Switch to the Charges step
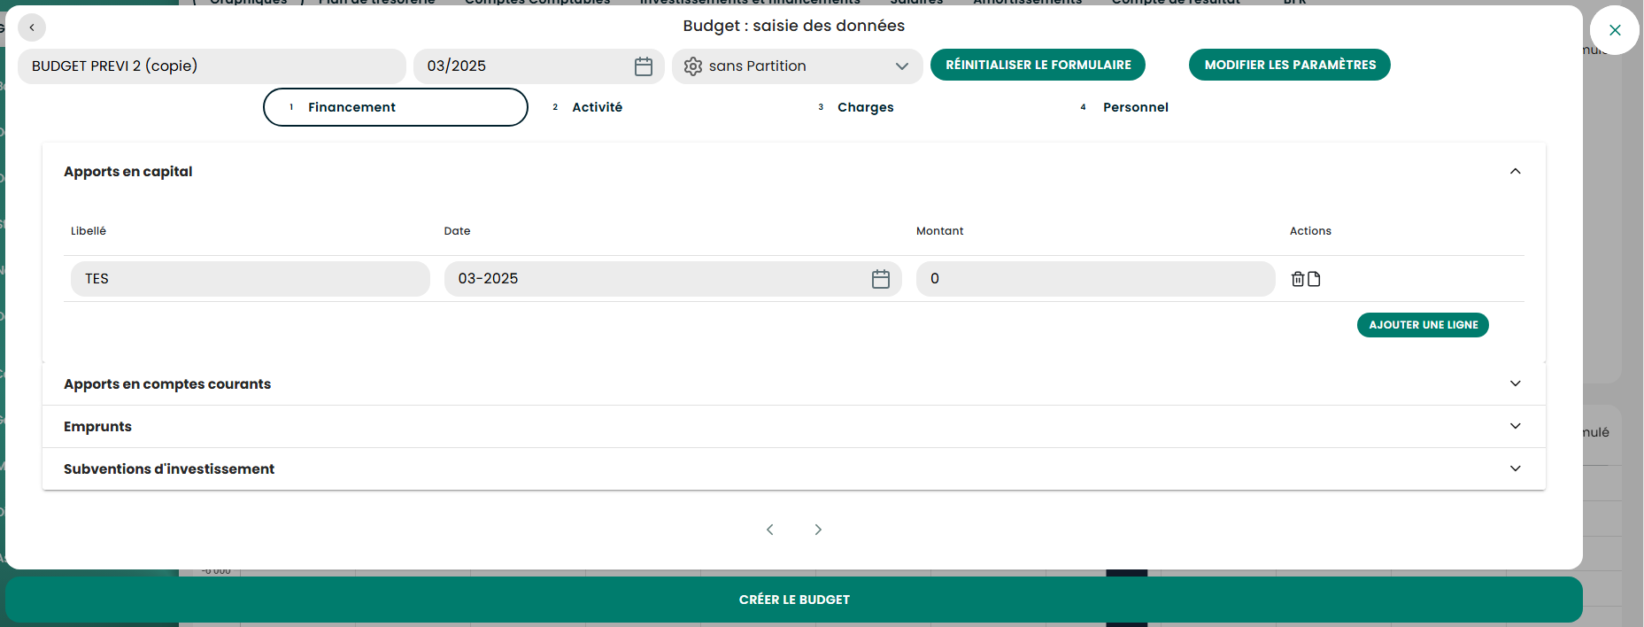Image resolution: width=1644 pixels, height=627 pixels. coord(865,107)
